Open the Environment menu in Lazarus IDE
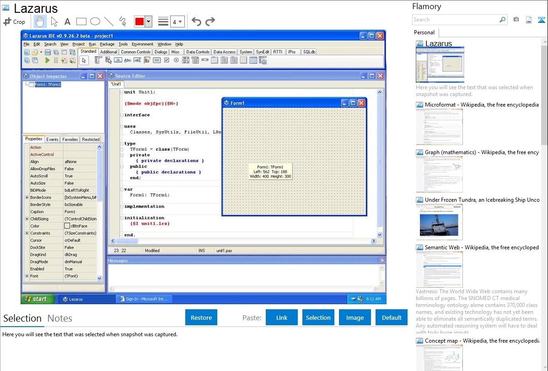 [x=142, y=44]
